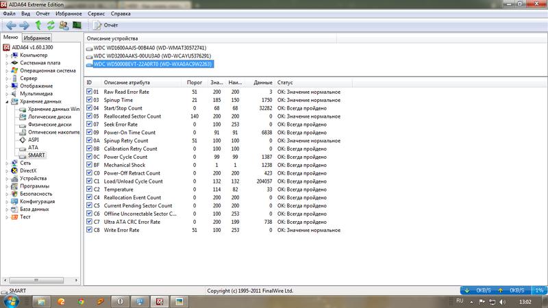The height and width of the screenshot is (308, 548).
Task: Toggle Power-On Time Count checkbox
Action: (89, 132)
